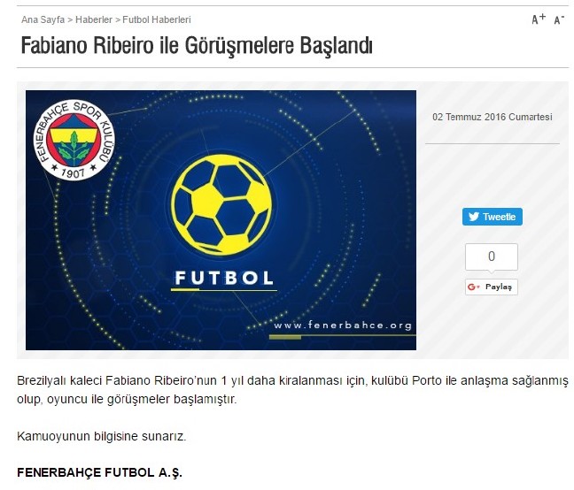
Task: Open Futbol Haberleri breadcrumb link
Action: click(x=157, y=19)
